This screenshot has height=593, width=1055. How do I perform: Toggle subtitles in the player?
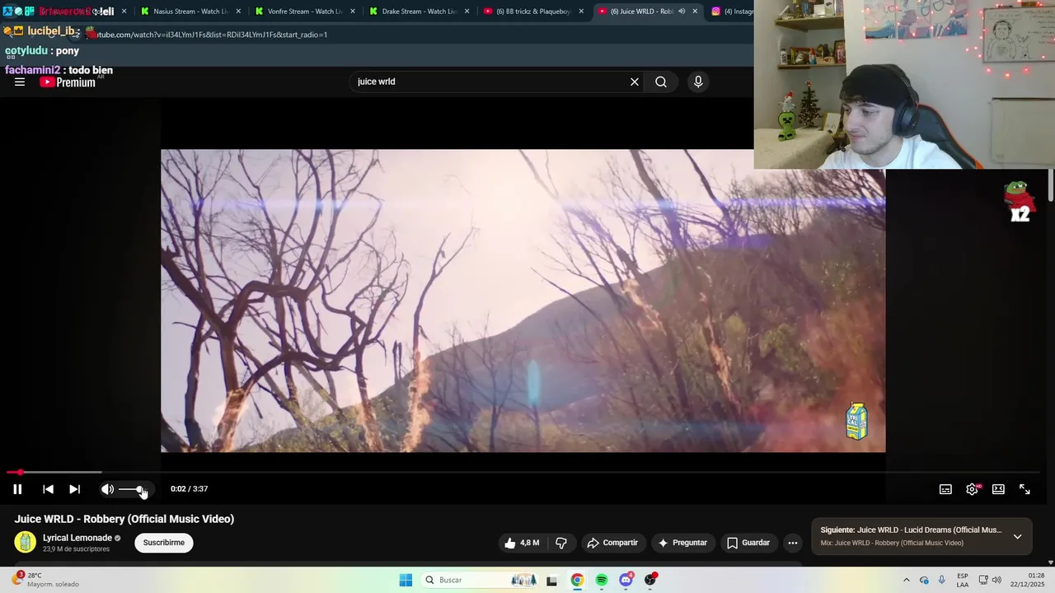[x=945, y=489]
